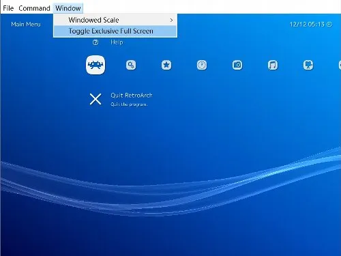Click the Help question mark icon

95,42
